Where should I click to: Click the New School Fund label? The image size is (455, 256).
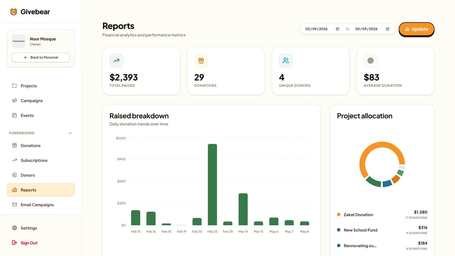[361, 230]
